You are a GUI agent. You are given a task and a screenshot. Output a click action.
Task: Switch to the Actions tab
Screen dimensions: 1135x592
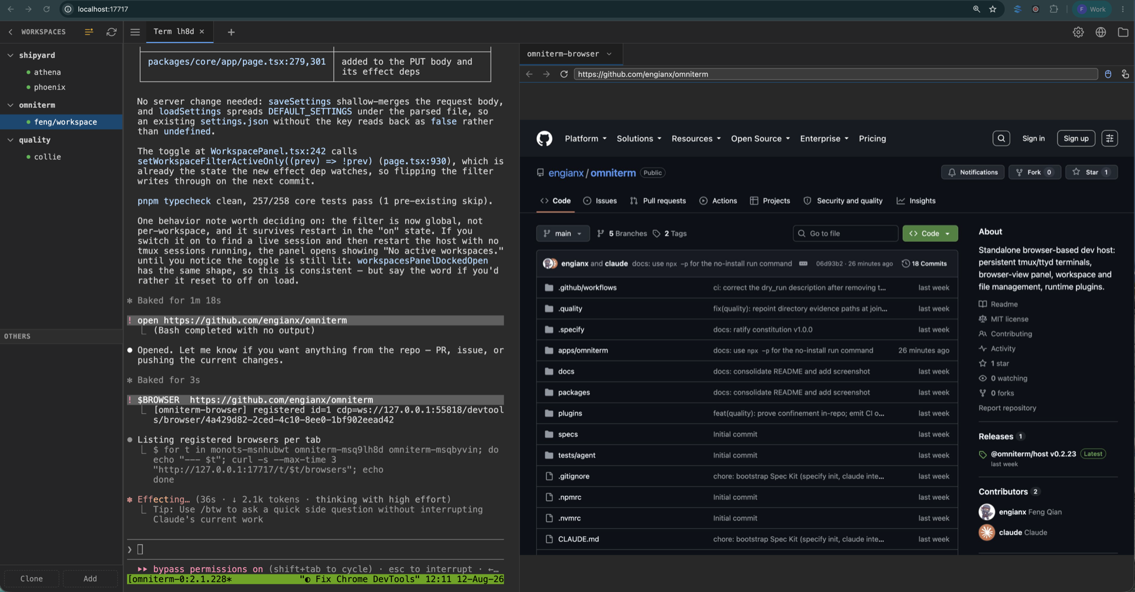[x=718, y=201]
